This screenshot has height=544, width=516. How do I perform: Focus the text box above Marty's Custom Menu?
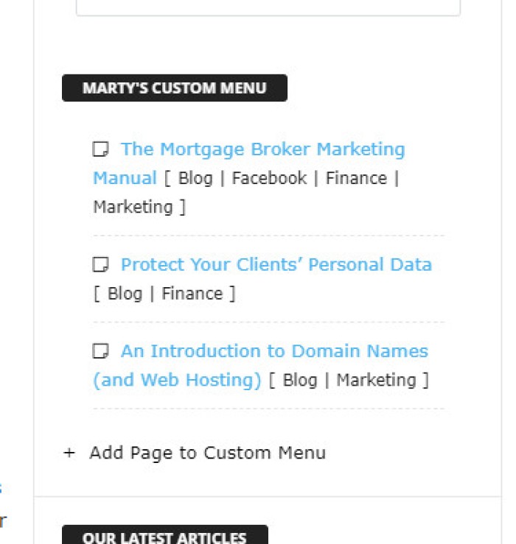pyautogui.click(x=268, y=7)
